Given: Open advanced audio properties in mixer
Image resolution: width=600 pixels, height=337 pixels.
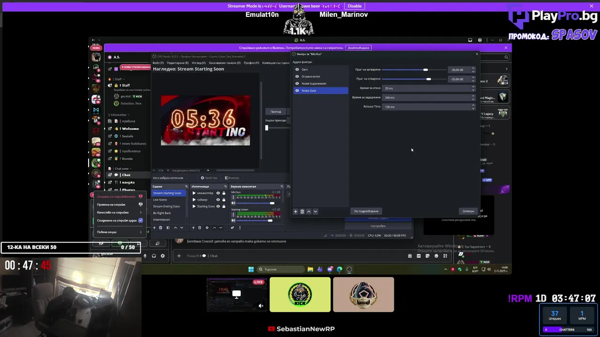Looking at the screenshot, I should click(x=232, y=227).
